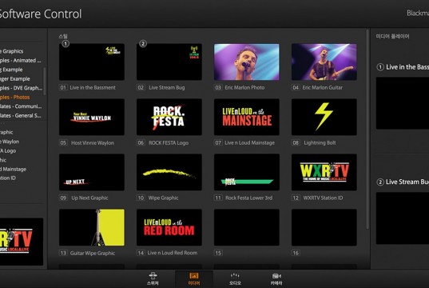Select the WXRTV Station ID still
The width and height of the screenshot is (429, 288).
[x=324, y=172]
